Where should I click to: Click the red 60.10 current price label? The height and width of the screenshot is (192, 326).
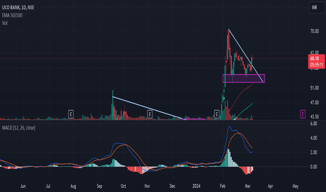(x=317, y=61)
